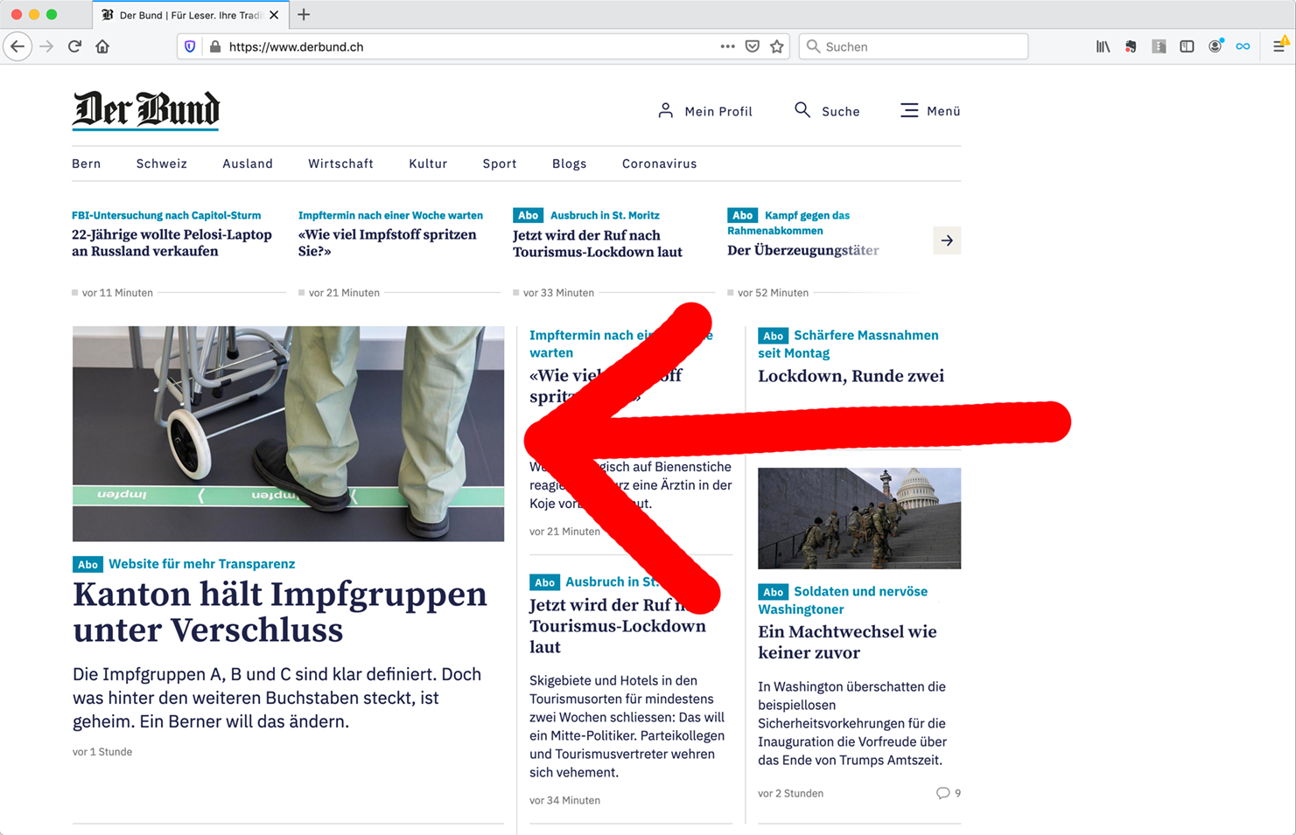Open Mein Profil
Image resolution: width=1296 pixels, height=835 pixels.
(x=704, y=111)
